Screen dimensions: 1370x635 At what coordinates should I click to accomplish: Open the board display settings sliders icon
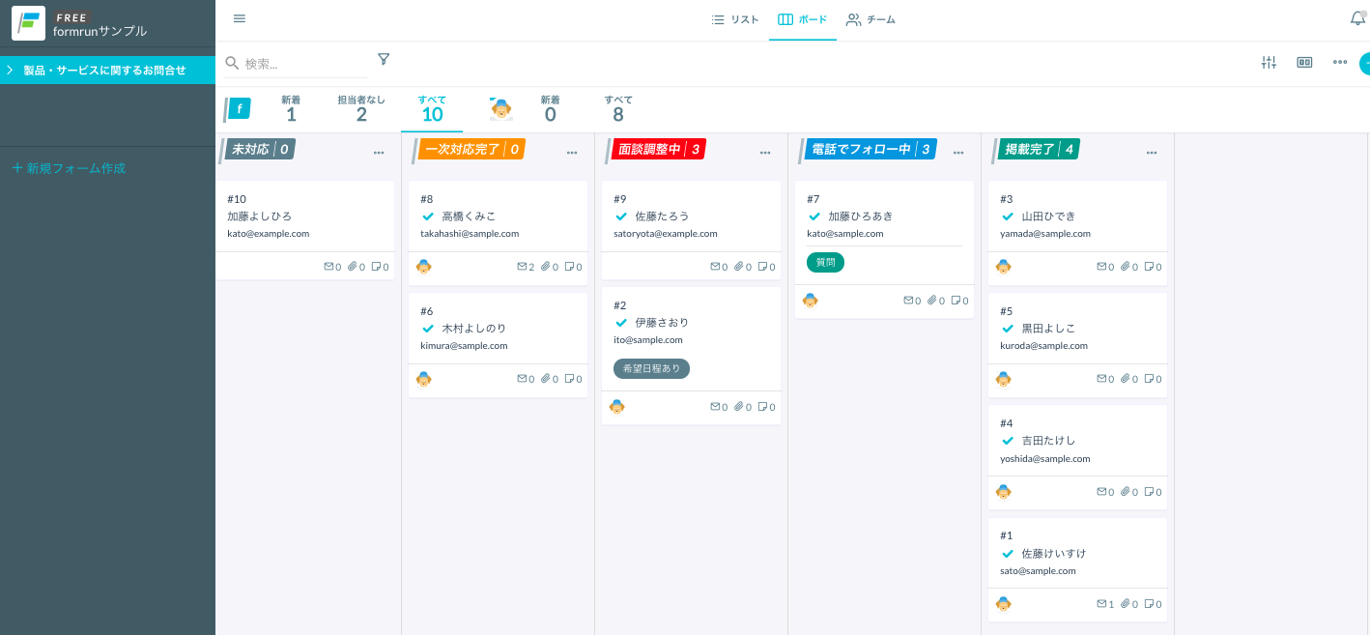tap(1269, 61)
